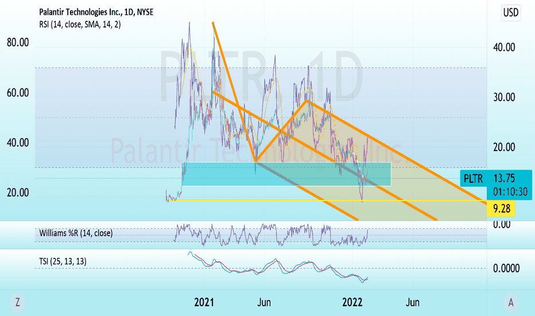
Task: Open the USD currency selector
Action: tap(511, 13)
